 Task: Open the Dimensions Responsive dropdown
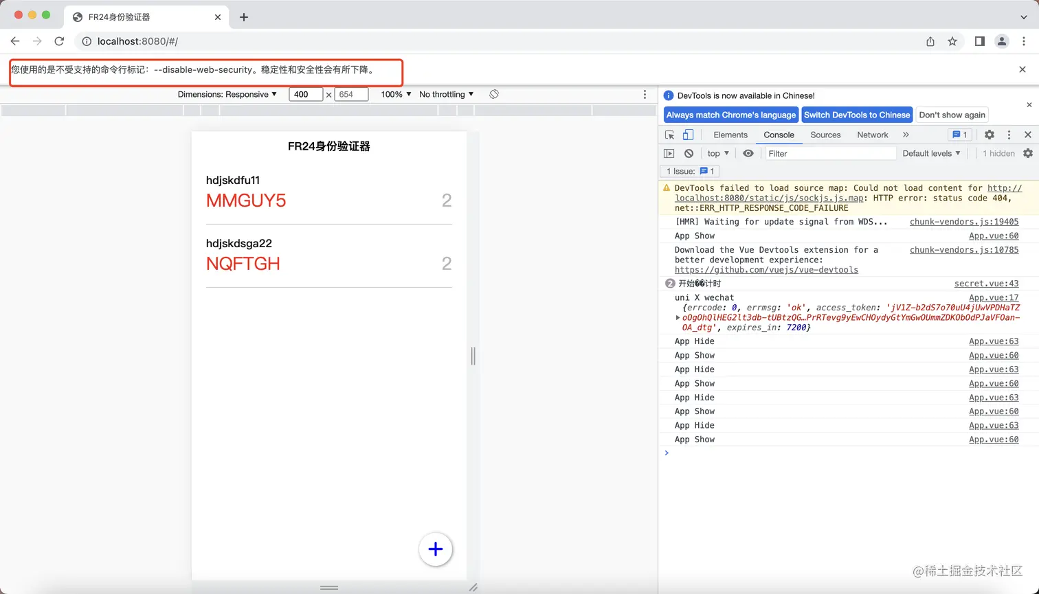[x=227, y=94]
